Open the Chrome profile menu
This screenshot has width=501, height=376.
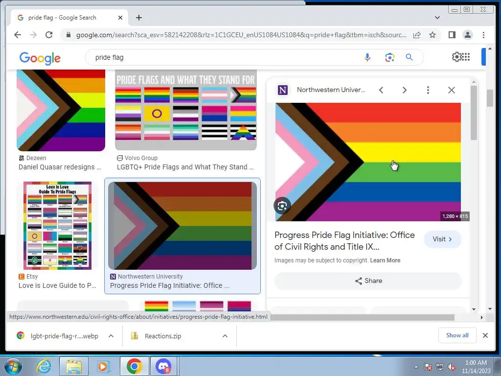[468, 35]
